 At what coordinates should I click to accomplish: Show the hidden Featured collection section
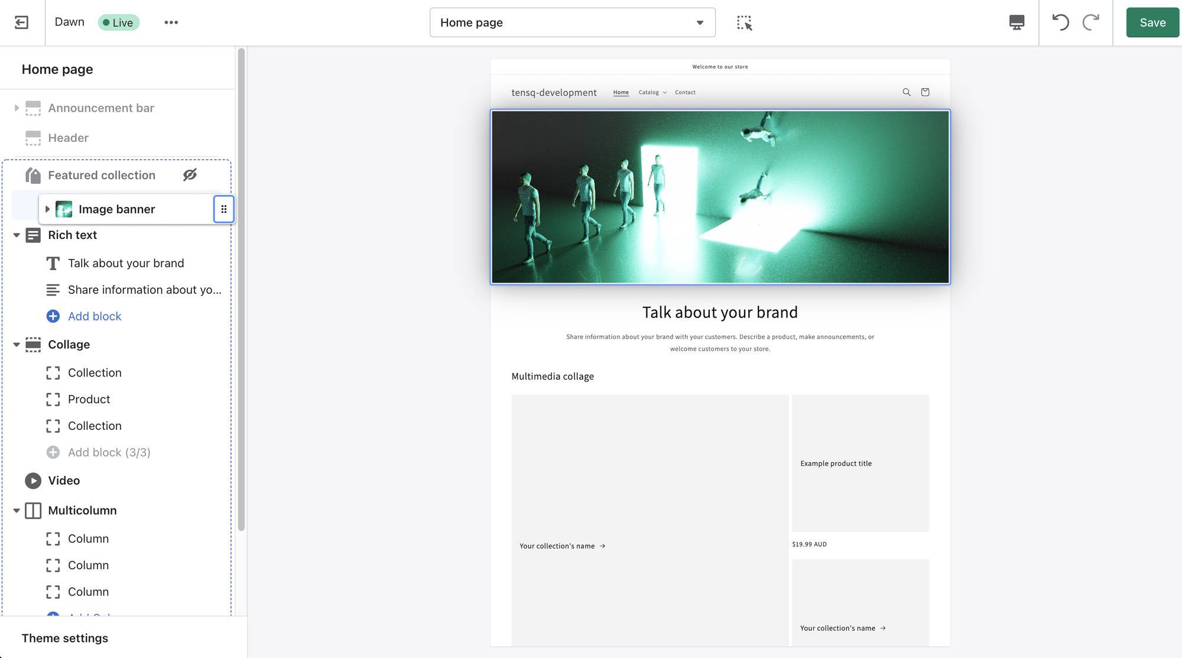tap(190, 175)
